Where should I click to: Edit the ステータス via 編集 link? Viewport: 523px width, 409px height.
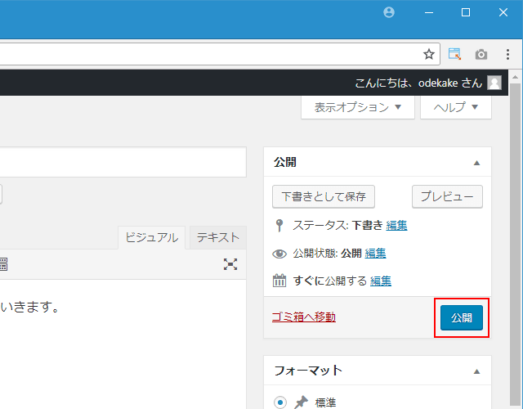pyautogui.click(x=396, y=226)
